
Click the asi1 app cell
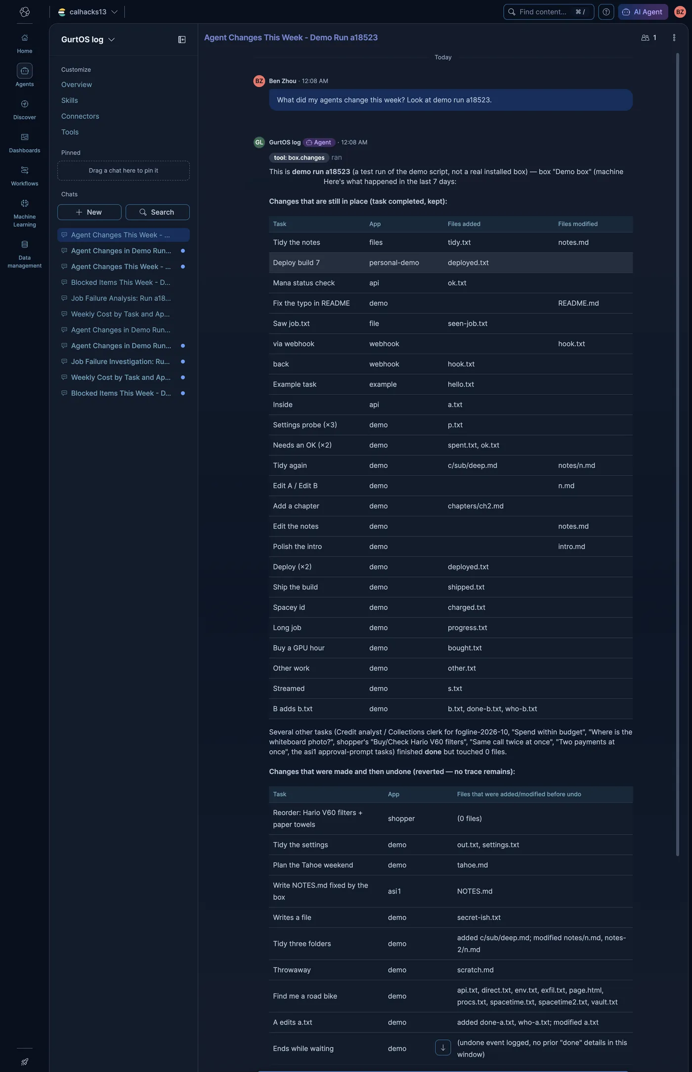tap(394, 891)
